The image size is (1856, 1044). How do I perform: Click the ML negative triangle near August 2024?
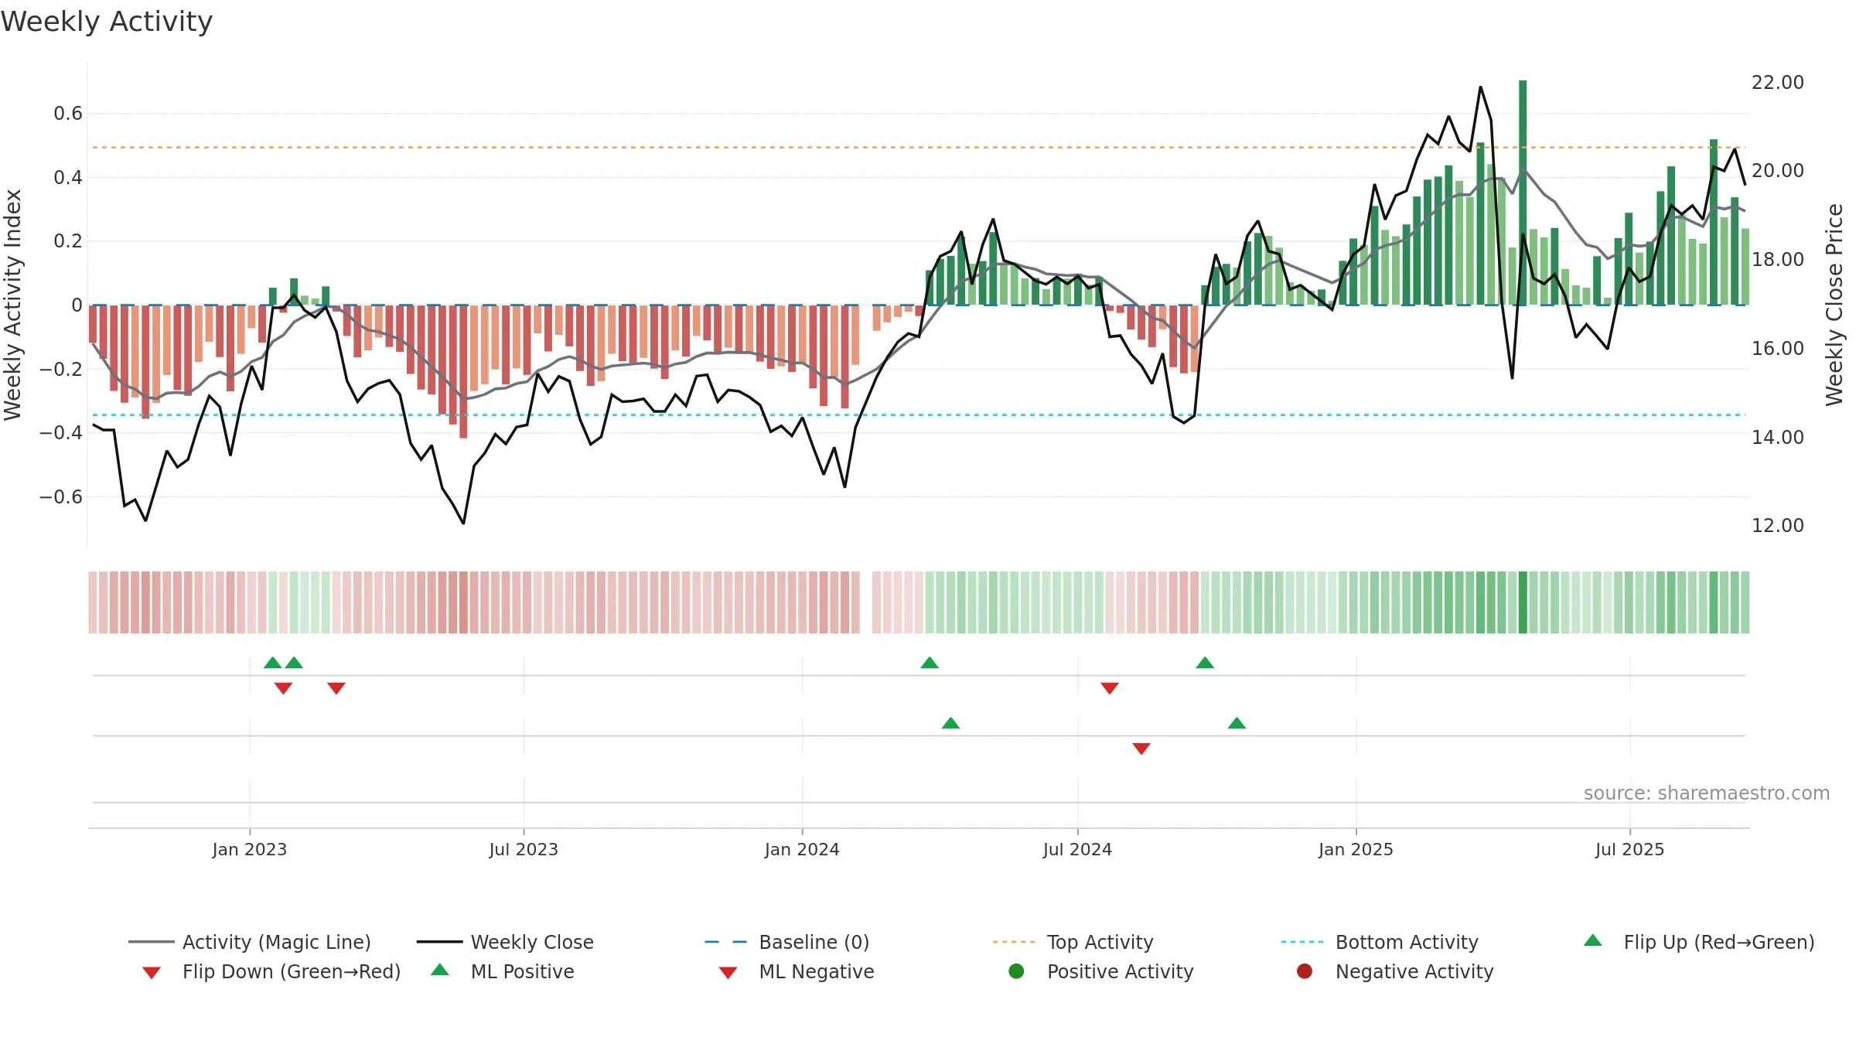point(1141,749)
